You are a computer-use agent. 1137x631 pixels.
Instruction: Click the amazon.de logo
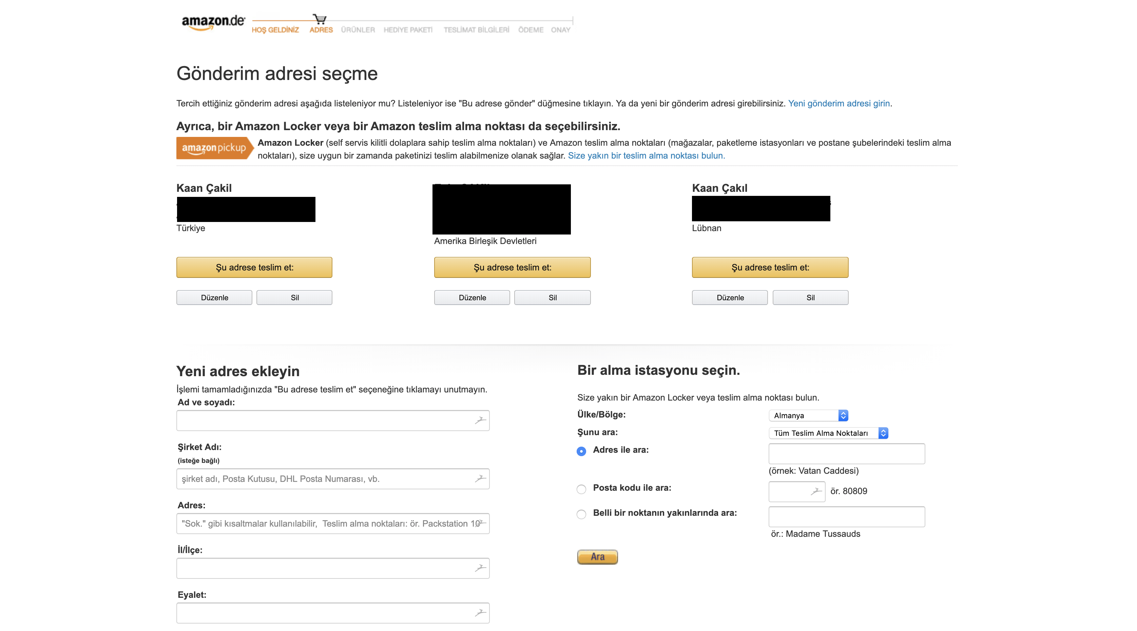(213, 22)
